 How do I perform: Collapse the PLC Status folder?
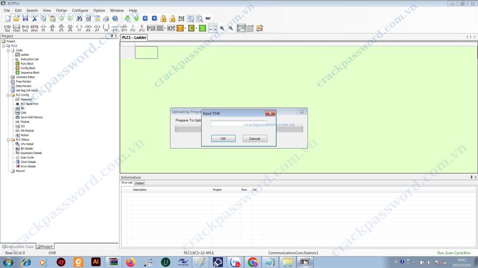point(9,140)
